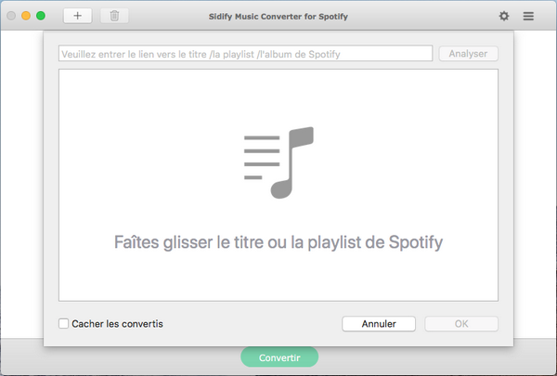Open settings with the gear icon
The width and height of the screenshot is (557, 376).
(504, 16)
